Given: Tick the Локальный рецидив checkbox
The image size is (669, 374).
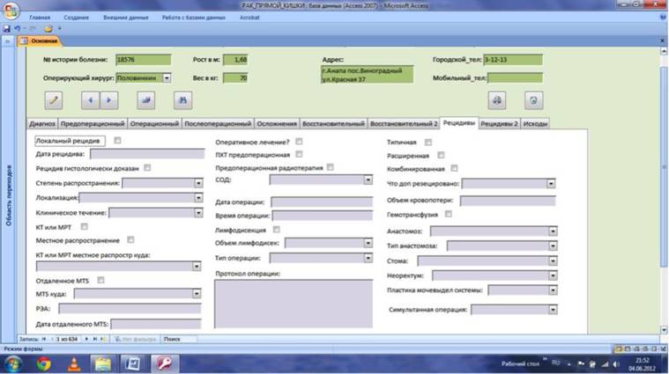Looking at the screenshot, I should (117, 140).
